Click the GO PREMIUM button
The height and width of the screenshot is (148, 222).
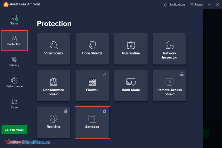[x=14, y=130]
